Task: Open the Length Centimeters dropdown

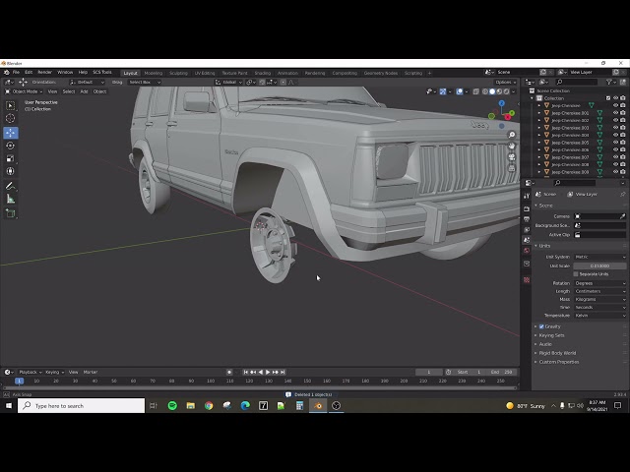Action: [599, 291]
